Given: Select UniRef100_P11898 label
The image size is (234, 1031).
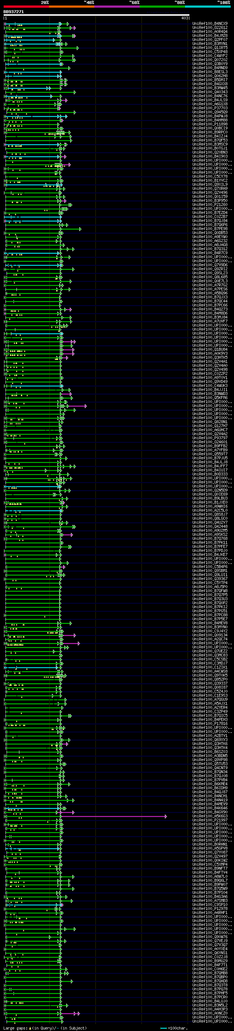Looking at the screenshot, I should pos(210,124).
